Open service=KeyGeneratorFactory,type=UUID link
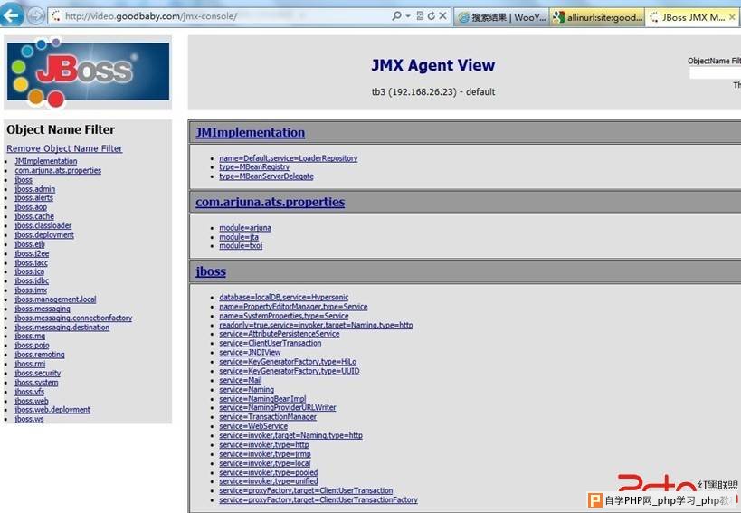The width and height of the screenshot is (741, 513). tap(290, 371)
